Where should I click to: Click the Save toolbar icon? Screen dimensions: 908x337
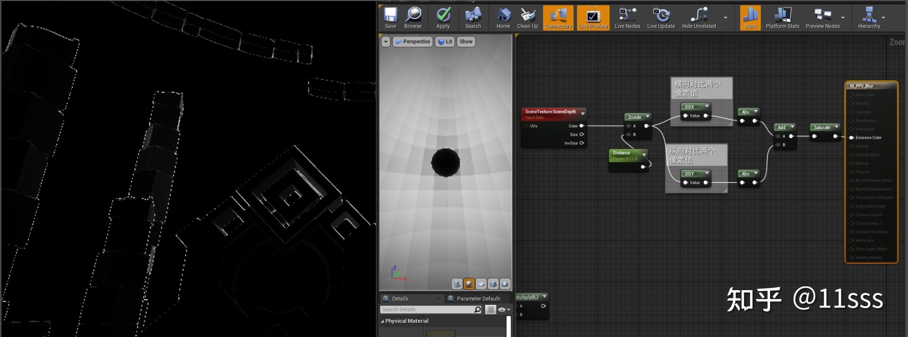click(x=390, y=18)
